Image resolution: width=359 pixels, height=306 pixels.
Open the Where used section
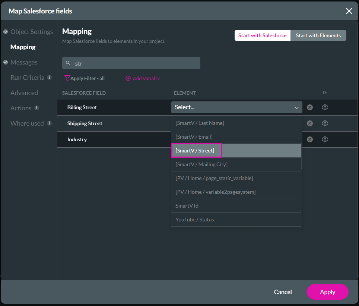click(x=27, y=123)
